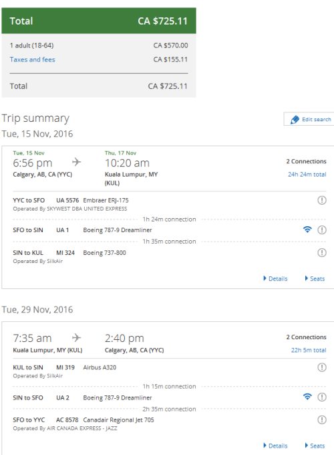The image size is (334, 455).
Task: Click the green Total CA $725.11 header
Action: [x=99, y=21]
